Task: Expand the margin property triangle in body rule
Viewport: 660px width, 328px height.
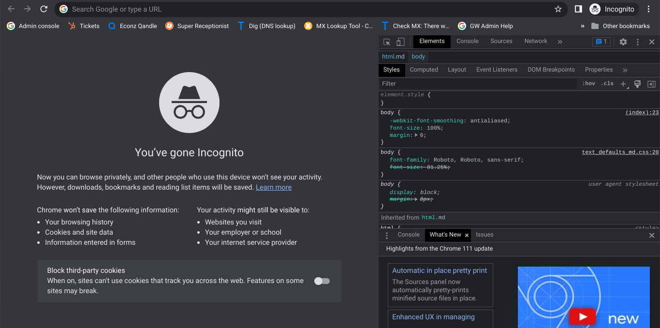Action: coord(416,135)
